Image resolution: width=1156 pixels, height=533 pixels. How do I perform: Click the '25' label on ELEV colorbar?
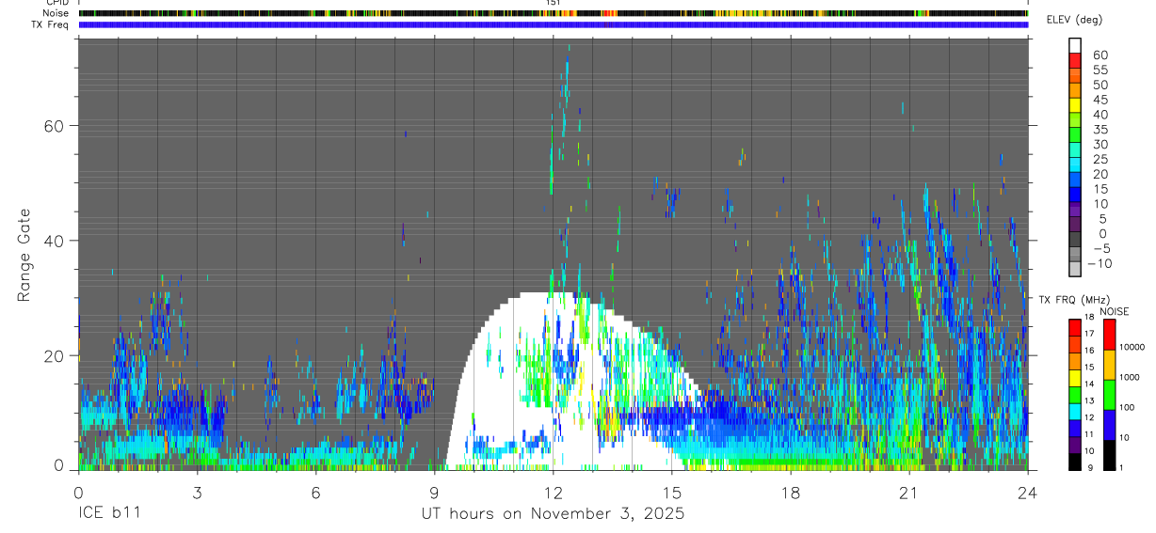[1100, 159]
